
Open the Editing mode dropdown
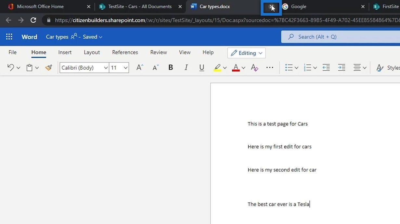pyautogui.click(x=247, y=53)
